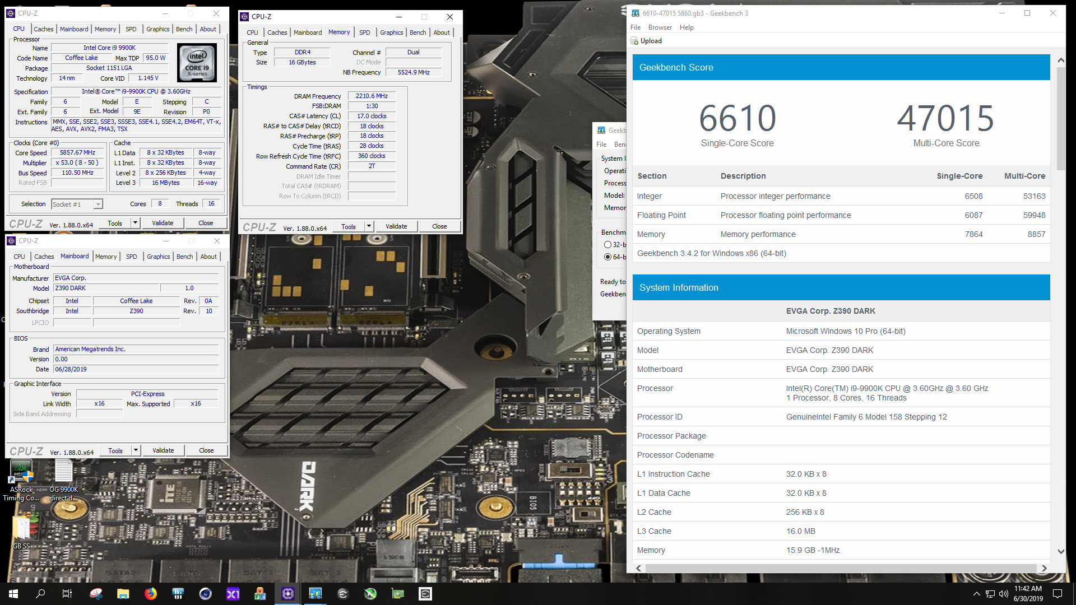Image resolution: width=1076 pixels, height=605 pixels.
Task: Click the NB Frequency value 5524.9 MHz
Action: (x=414, y=72)
